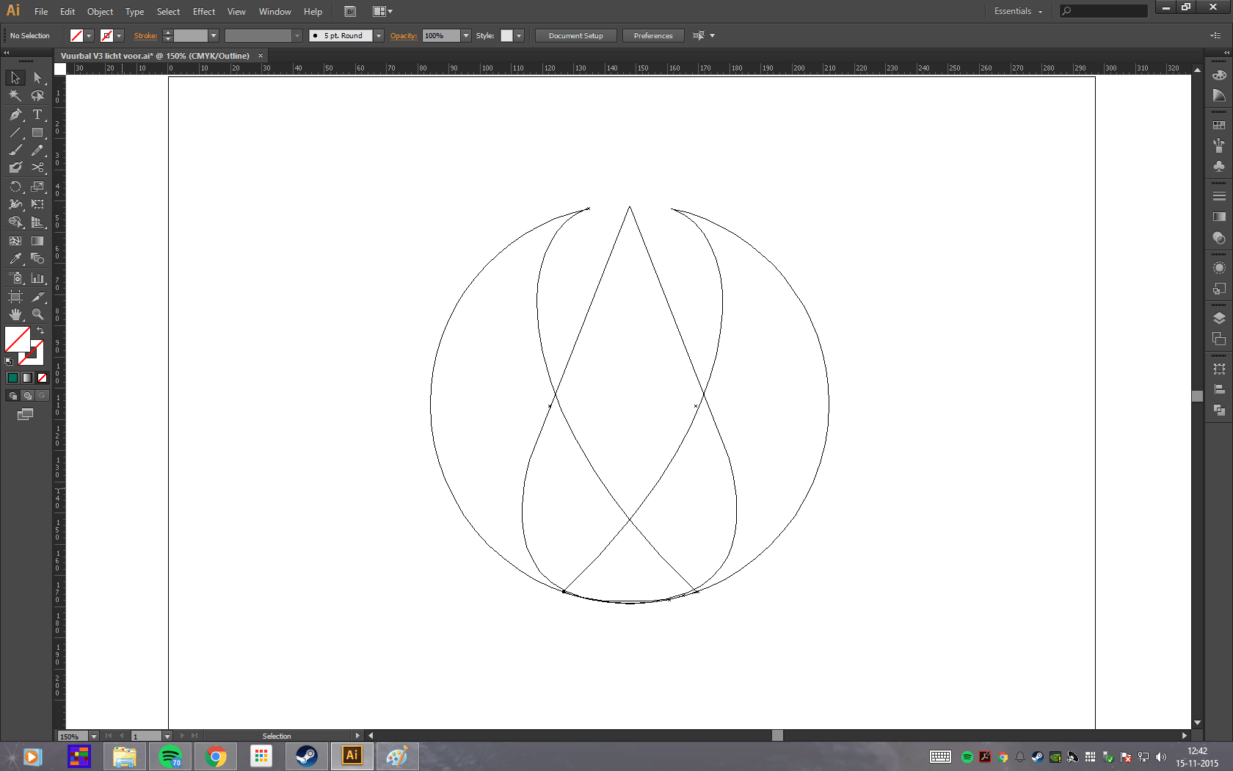Open the Symbols (club) panel icon
This screenshot has width=1233, height=771.
click(1219, 167)
